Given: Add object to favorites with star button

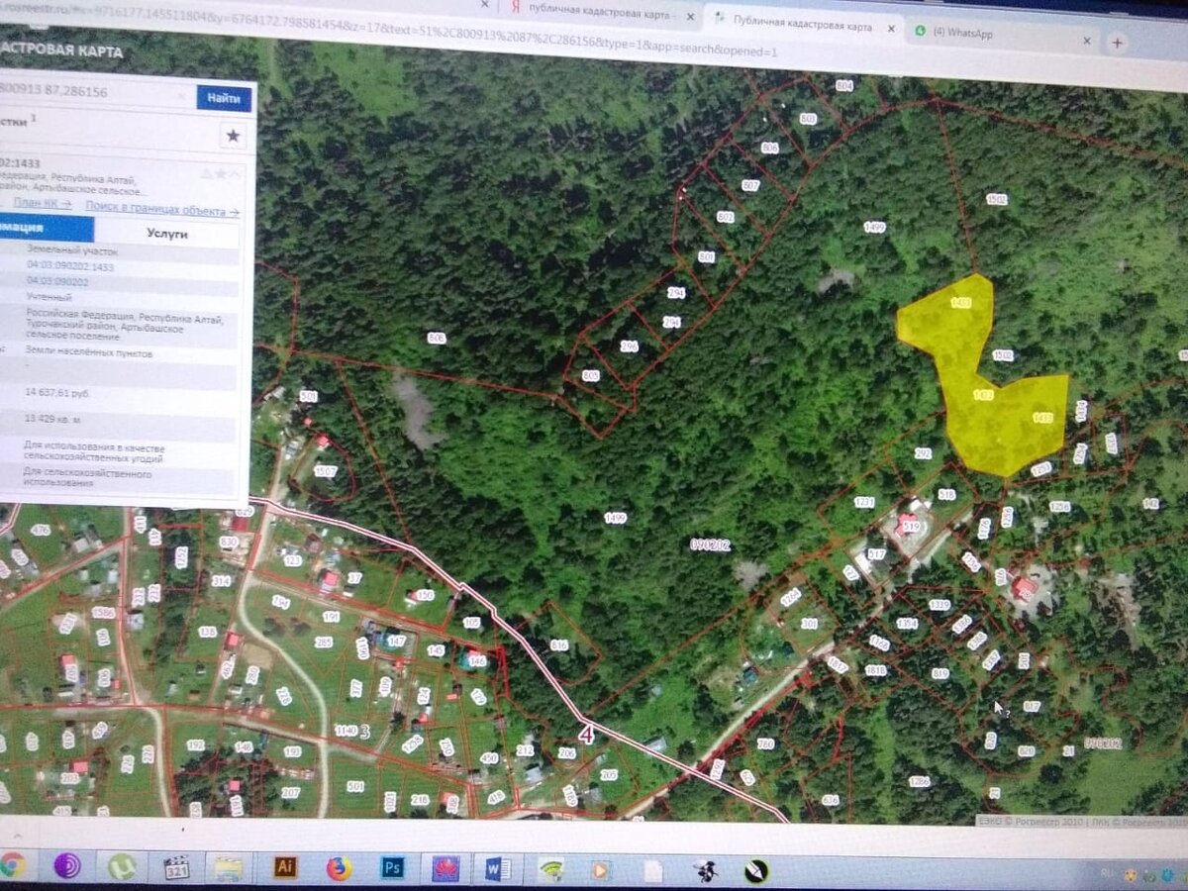Looking at the screenshot, I should pos(233,136).
